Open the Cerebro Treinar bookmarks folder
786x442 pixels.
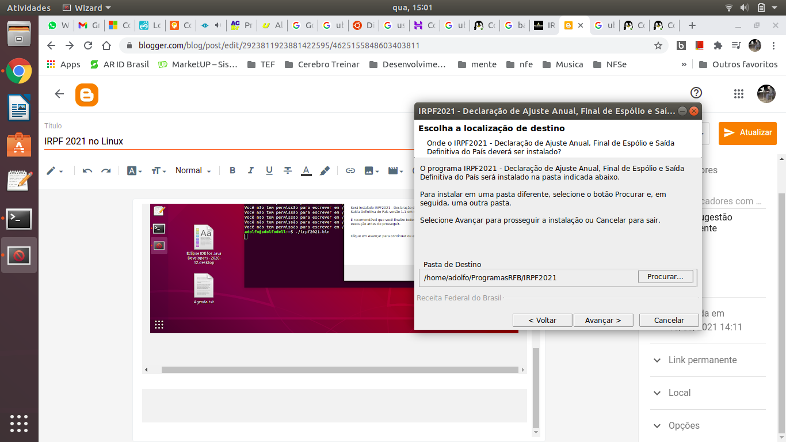click(x=322, y=64)
